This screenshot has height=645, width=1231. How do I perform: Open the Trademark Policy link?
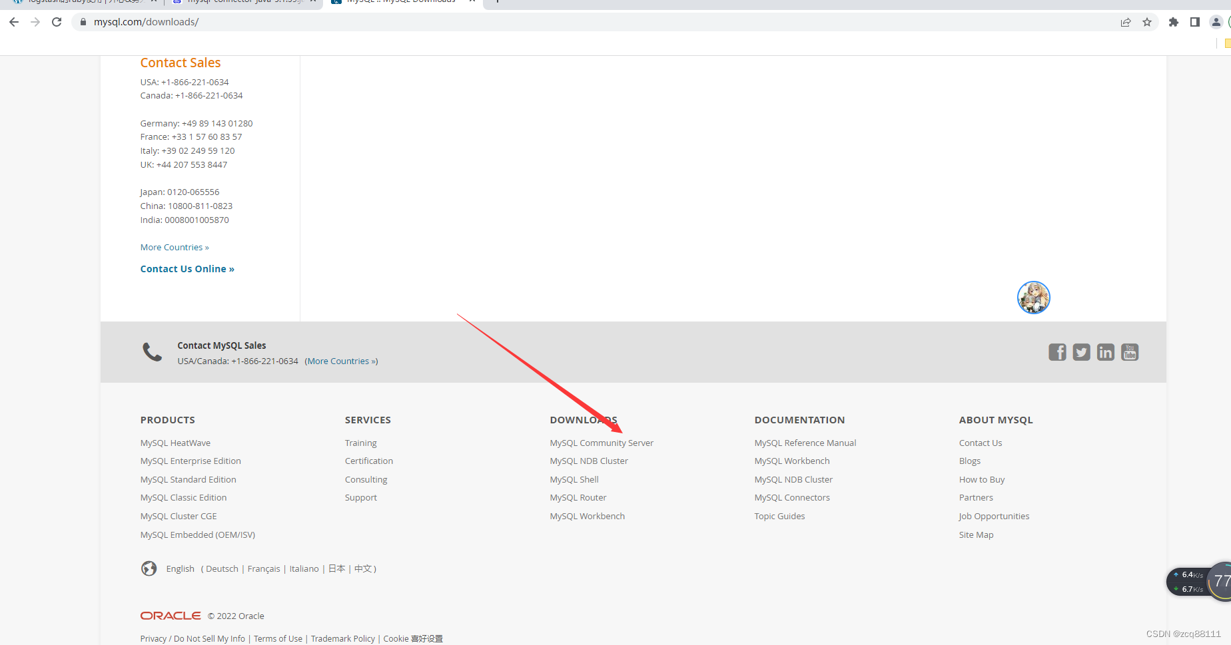click(342, 638)
